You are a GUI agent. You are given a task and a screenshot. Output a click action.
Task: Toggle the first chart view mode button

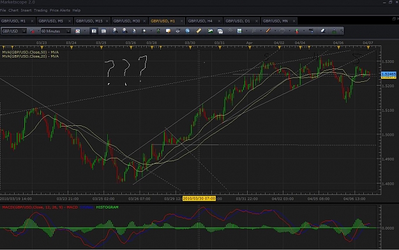coord(94,31)
